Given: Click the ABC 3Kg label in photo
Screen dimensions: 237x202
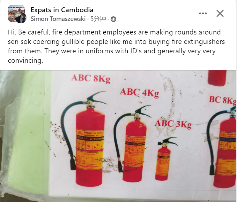Looking at the screenshot, I should click(x=173, y=124).
